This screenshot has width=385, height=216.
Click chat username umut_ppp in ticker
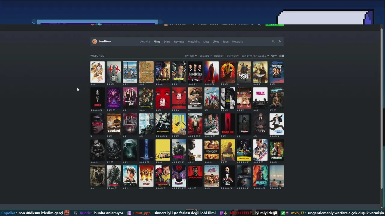142,213
